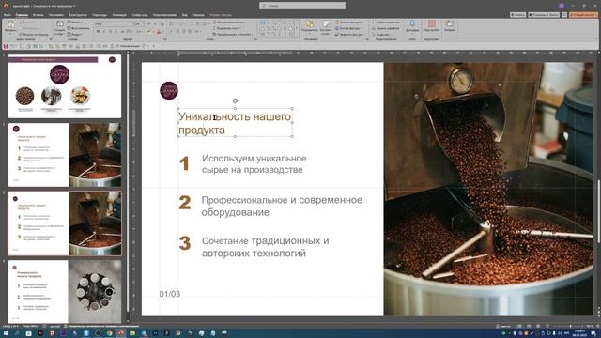
Task: Open the Windows Start menu
Action: (x=6, y=333)
